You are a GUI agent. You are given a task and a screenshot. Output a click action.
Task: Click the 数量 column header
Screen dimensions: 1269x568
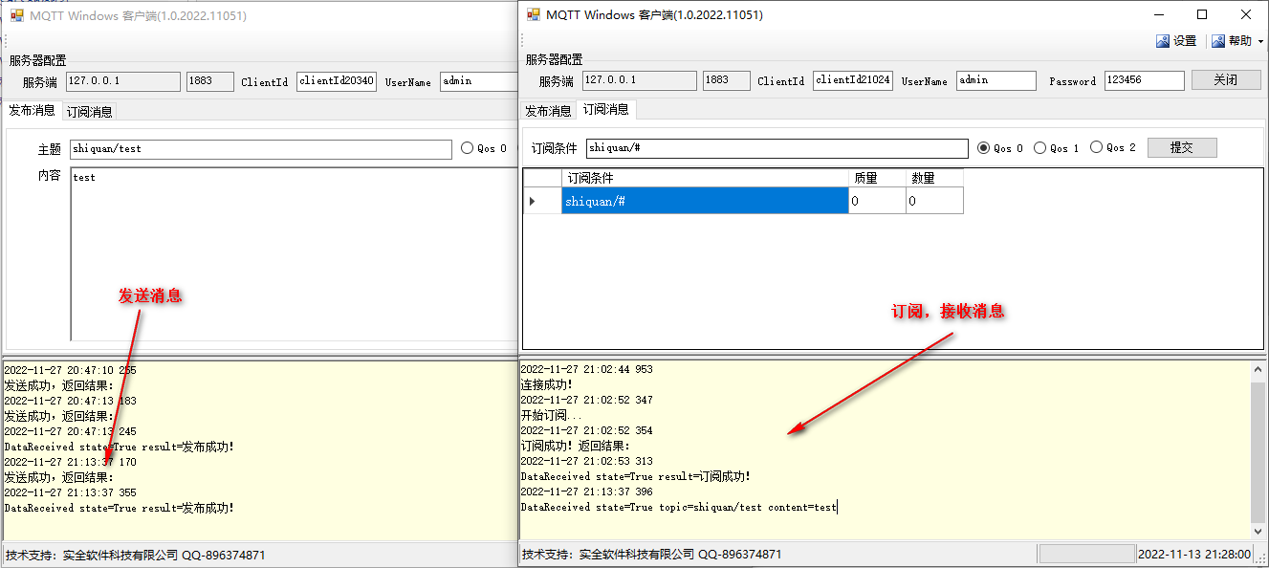coord(934,179)
